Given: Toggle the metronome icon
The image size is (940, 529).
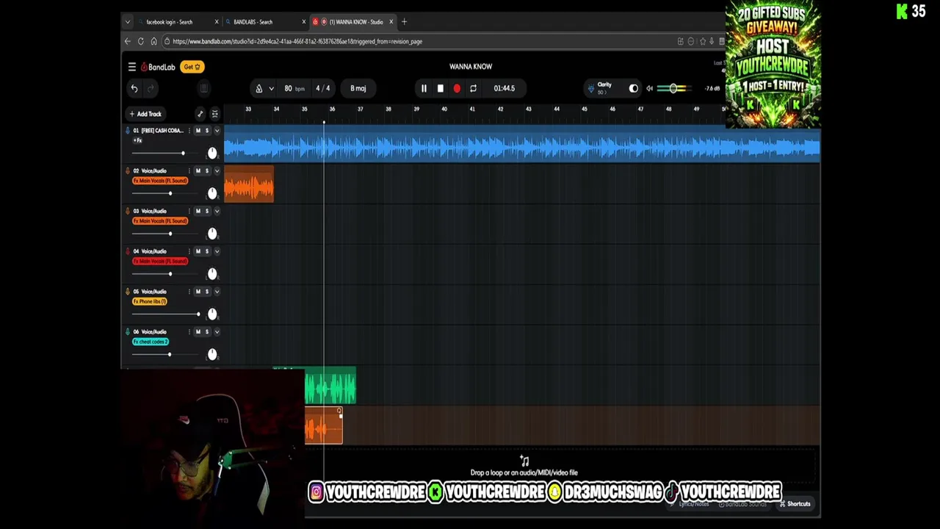Looking at the screenshot, I should click(x=258, y=88).
